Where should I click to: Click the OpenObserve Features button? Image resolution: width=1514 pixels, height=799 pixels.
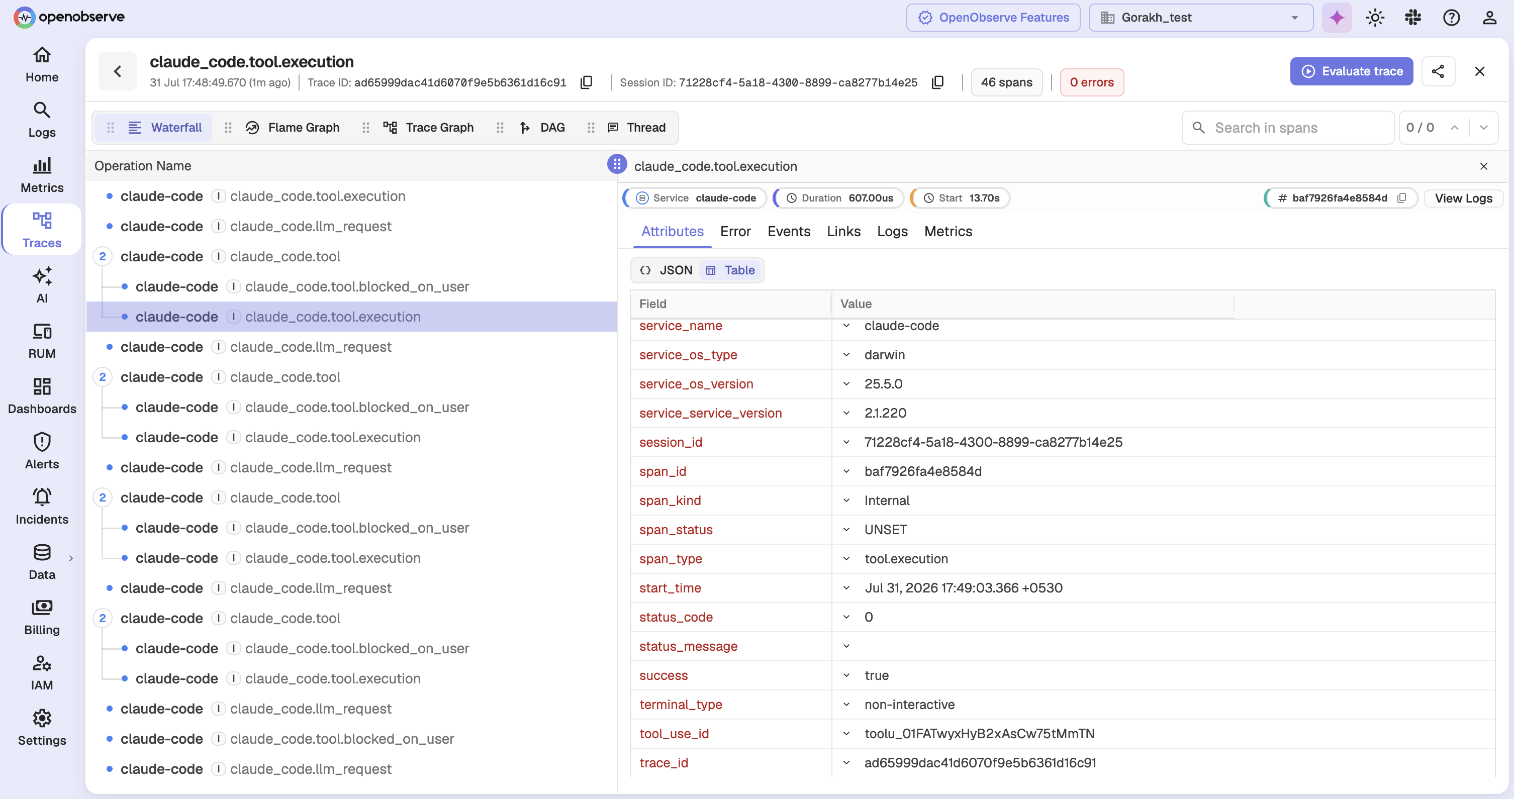[993, 18]
